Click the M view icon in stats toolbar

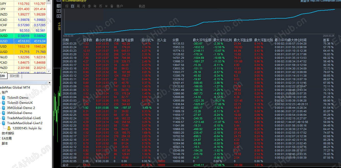[106, 6]
